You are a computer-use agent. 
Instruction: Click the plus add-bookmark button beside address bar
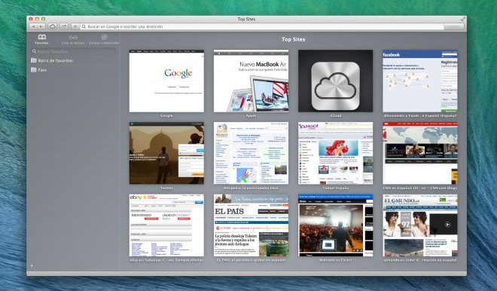(x=75, y=26)
